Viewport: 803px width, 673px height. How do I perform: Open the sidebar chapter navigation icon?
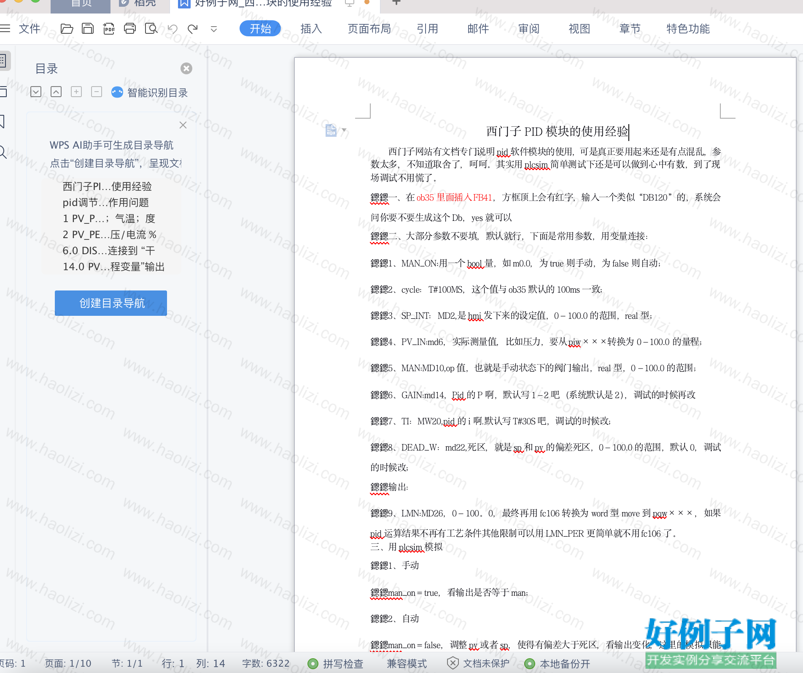(x=3, y=91)
